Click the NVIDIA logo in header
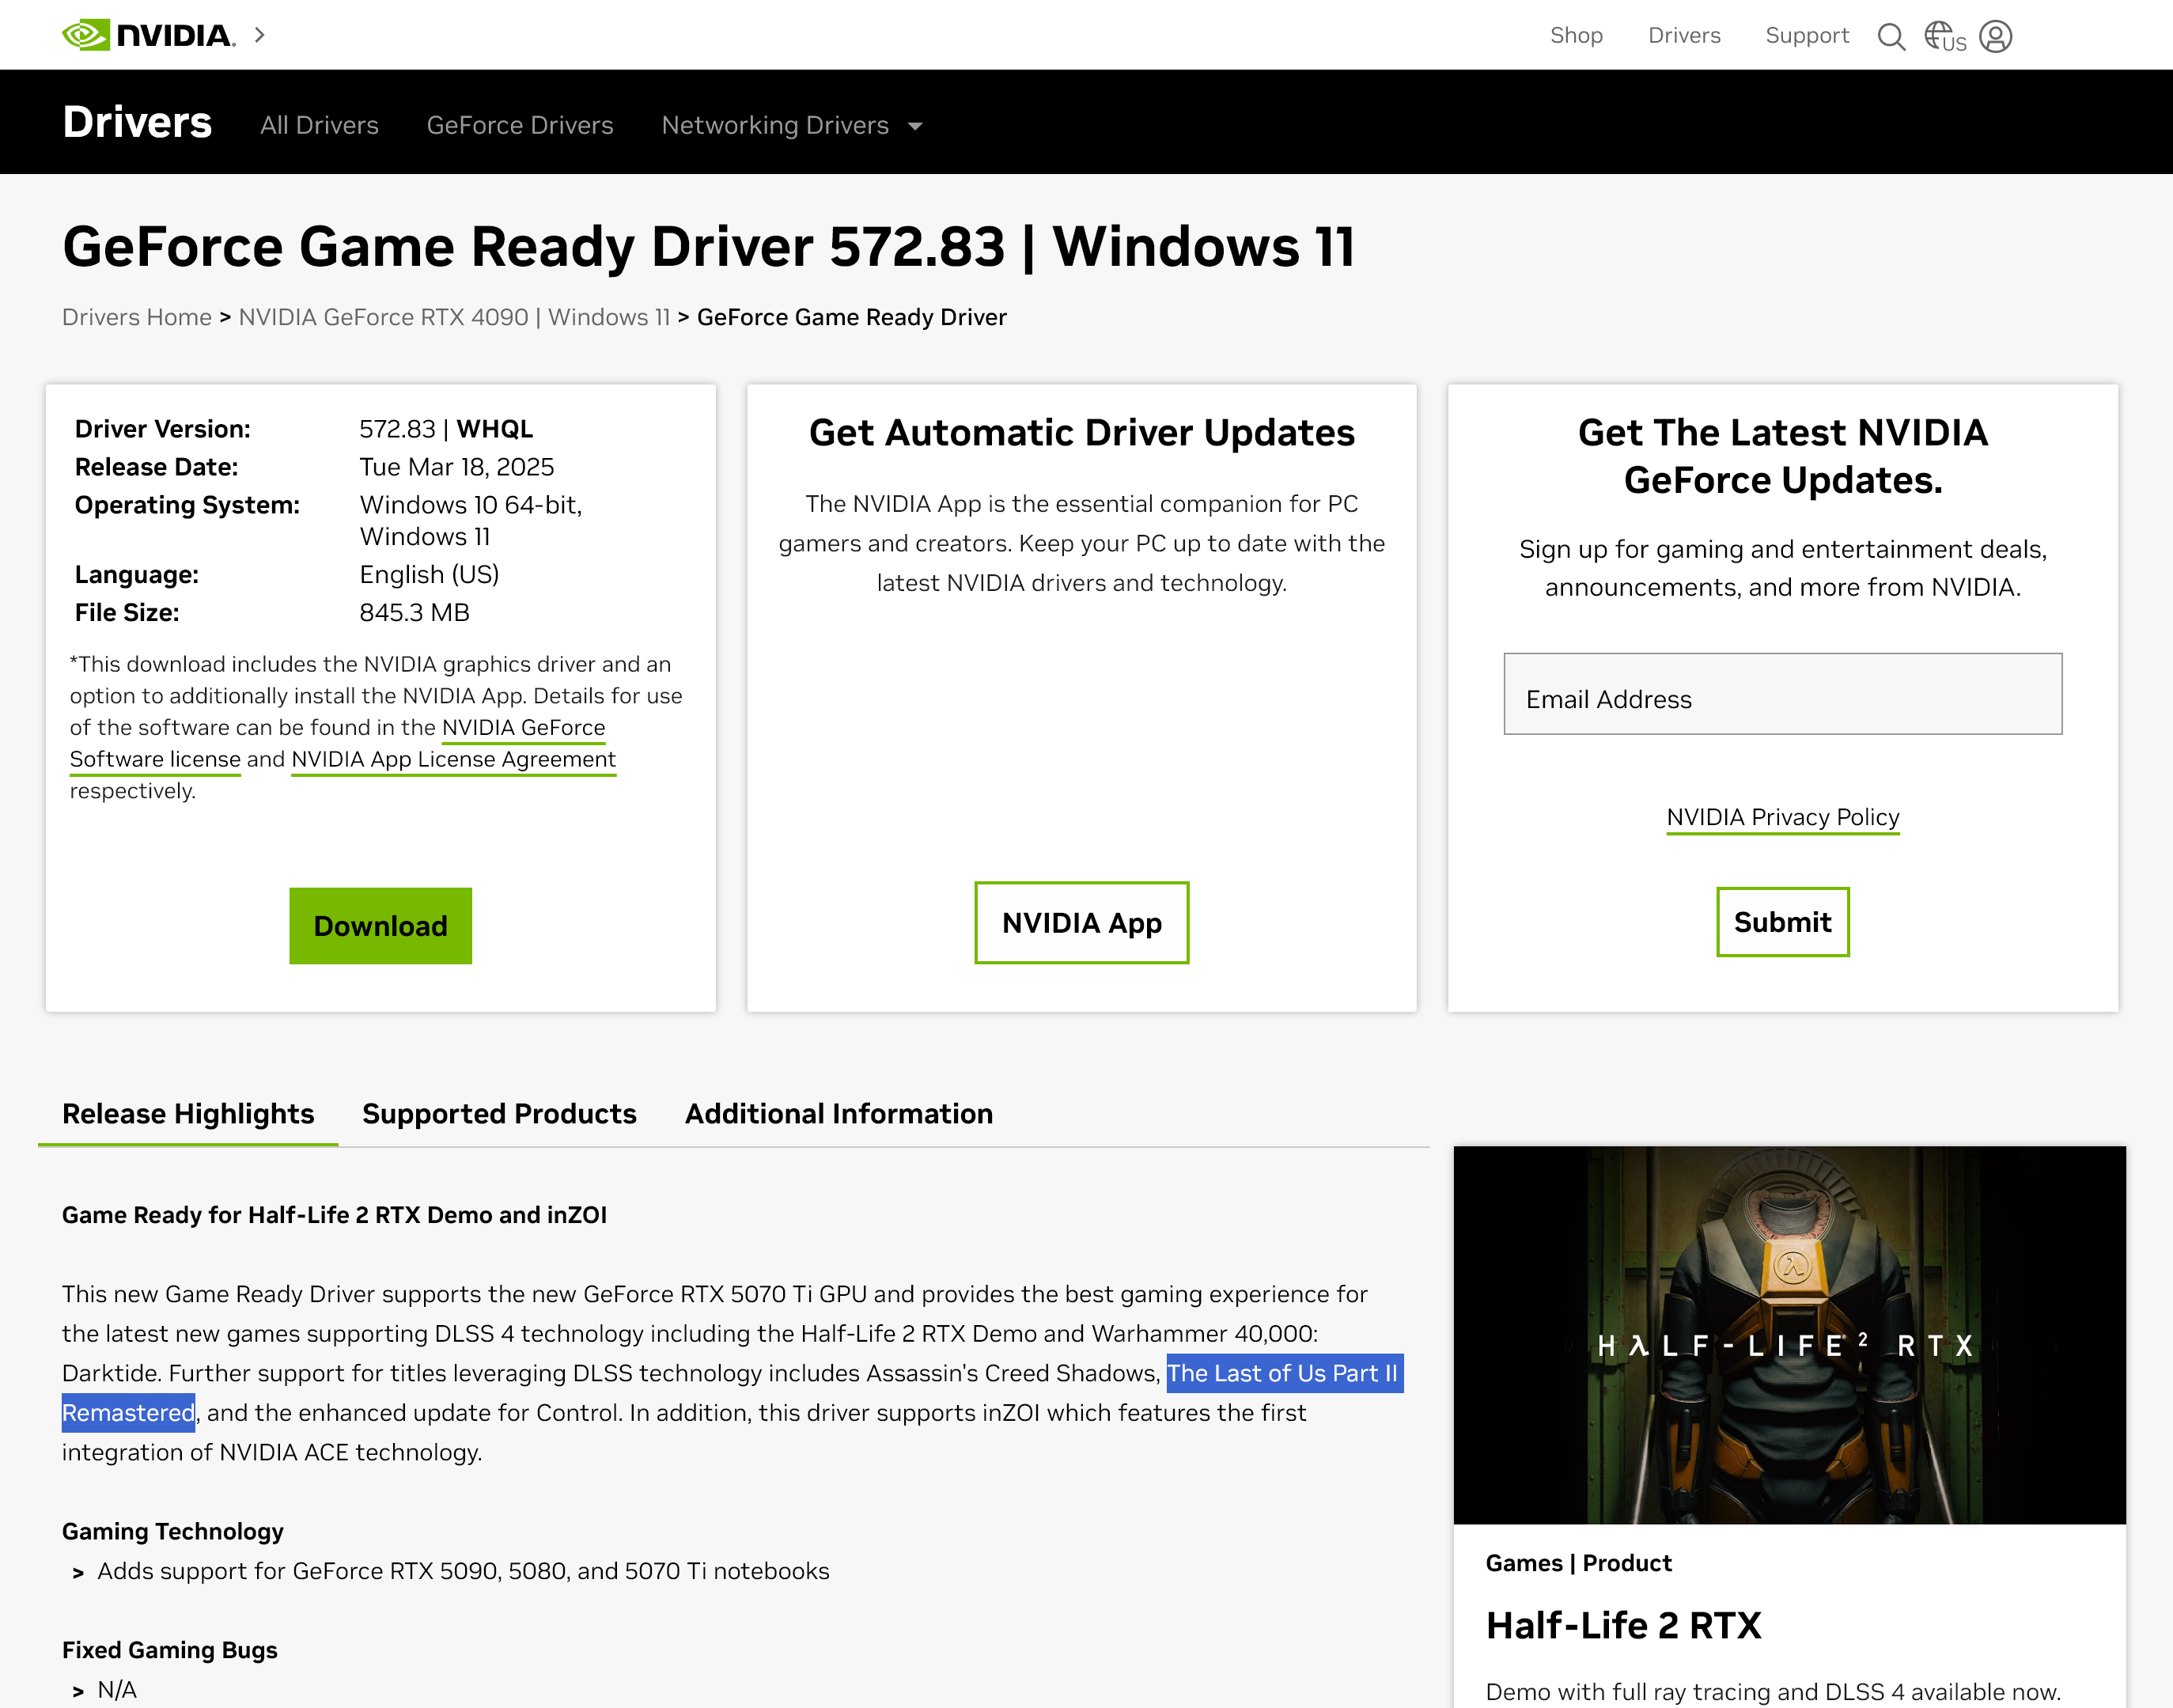The height and width of the screenshot is (1708, 2173). click(148, 35)
